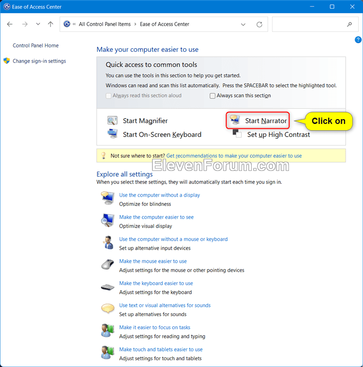Screen dimensions: 363x367
Task: Expand the address bar history dropdown
Action: tap(243, 24)
